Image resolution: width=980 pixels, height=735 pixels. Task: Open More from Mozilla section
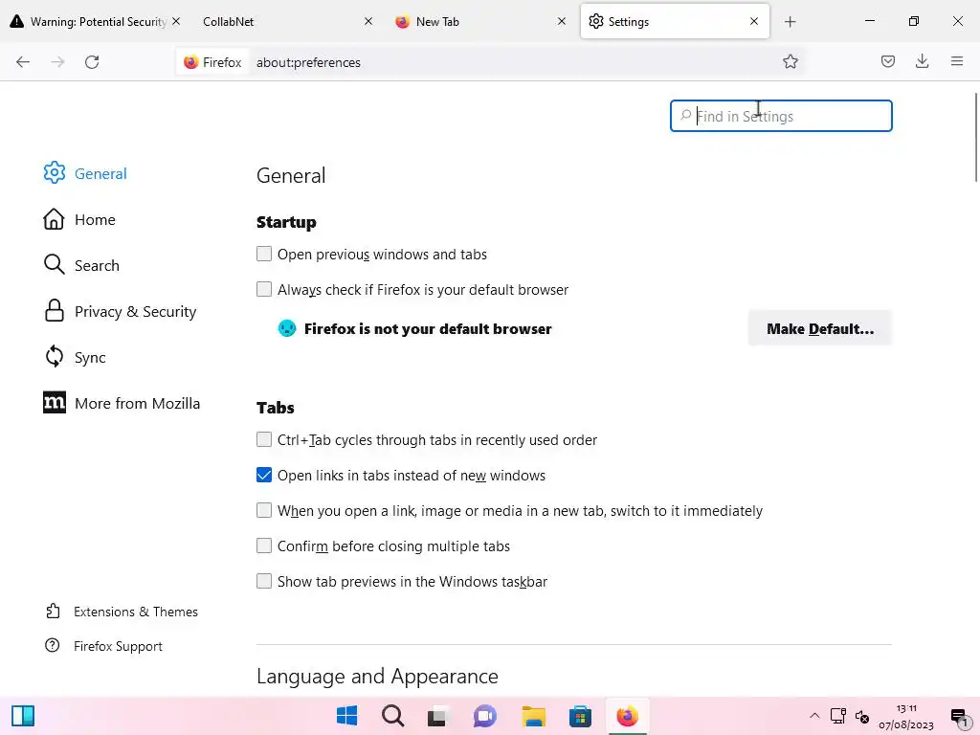[x=122, y=403]
